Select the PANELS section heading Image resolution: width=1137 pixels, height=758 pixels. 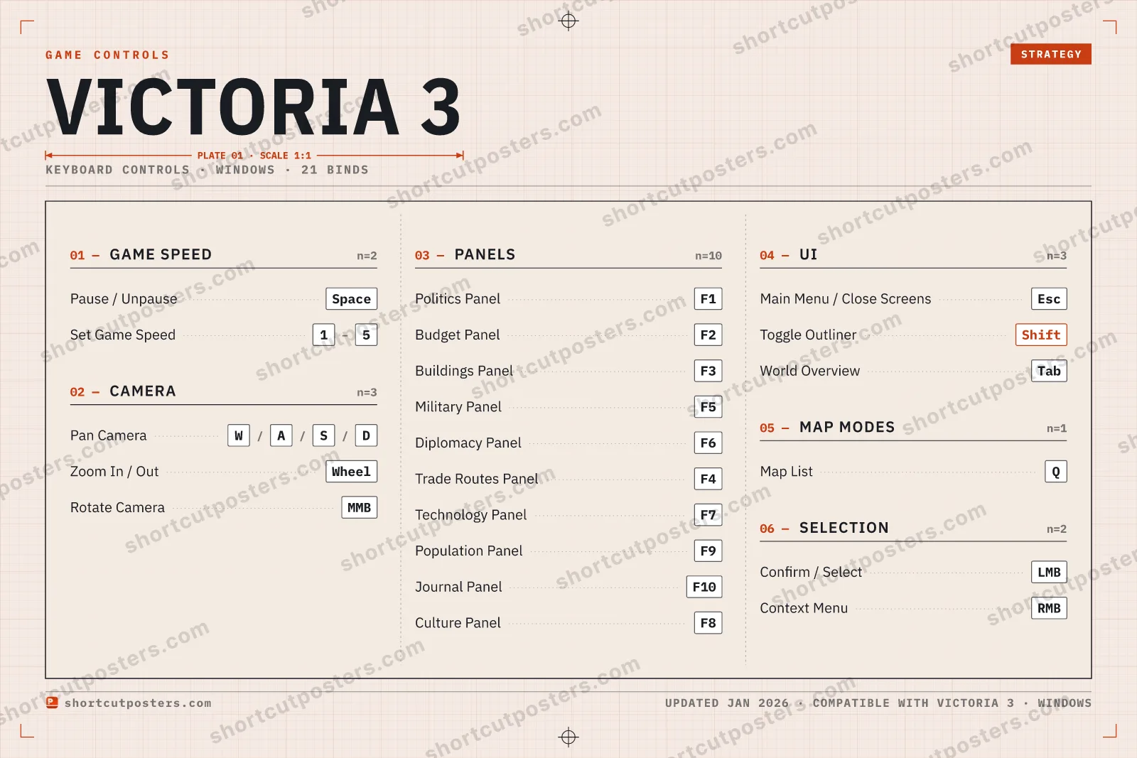coord(485,254)
